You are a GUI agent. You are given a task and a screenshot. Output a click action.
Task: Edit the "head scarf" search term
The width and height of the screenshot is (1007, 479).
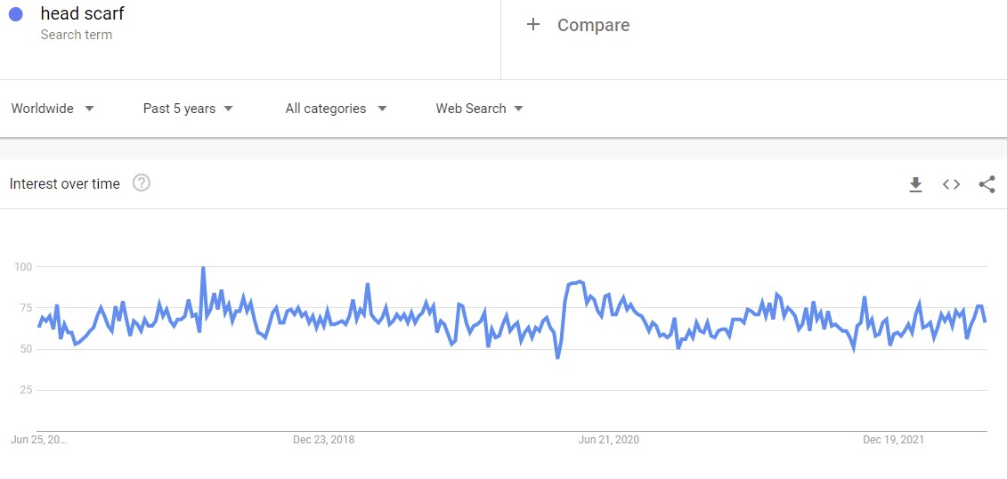(x=82, y=14)
